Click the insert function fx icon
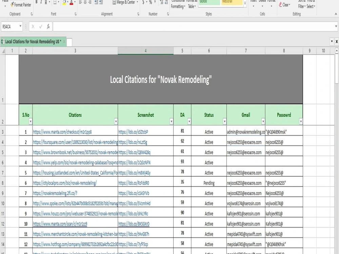 click(48, 26)
